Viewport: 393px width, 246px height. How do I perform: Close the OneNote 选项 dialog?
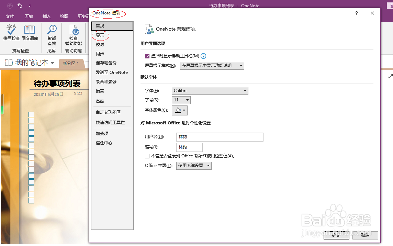pos(372,13)
